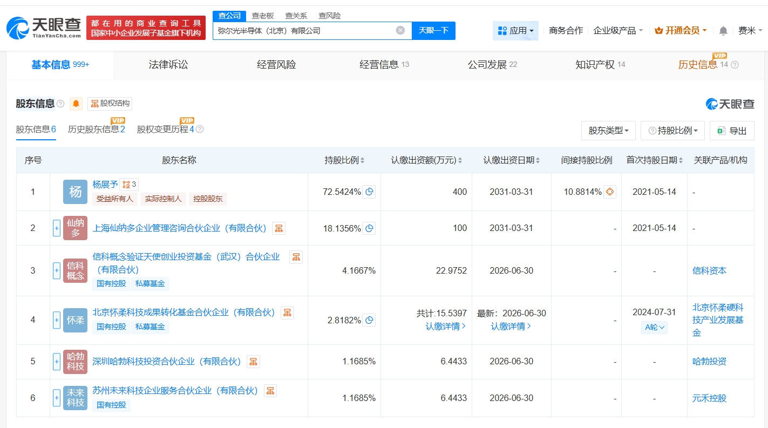Switch to 知识产权 tab
The width and height of the screenshot is (768, 428).
click(x=600, y=65)
